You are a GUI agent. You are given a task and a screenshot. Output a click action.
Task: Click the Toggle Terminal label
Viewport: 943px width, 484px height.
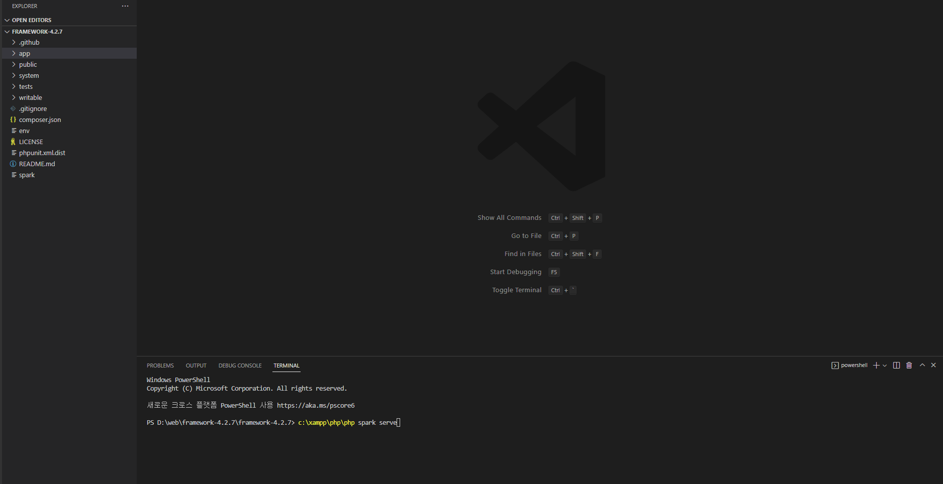click(x=517, y=290)
